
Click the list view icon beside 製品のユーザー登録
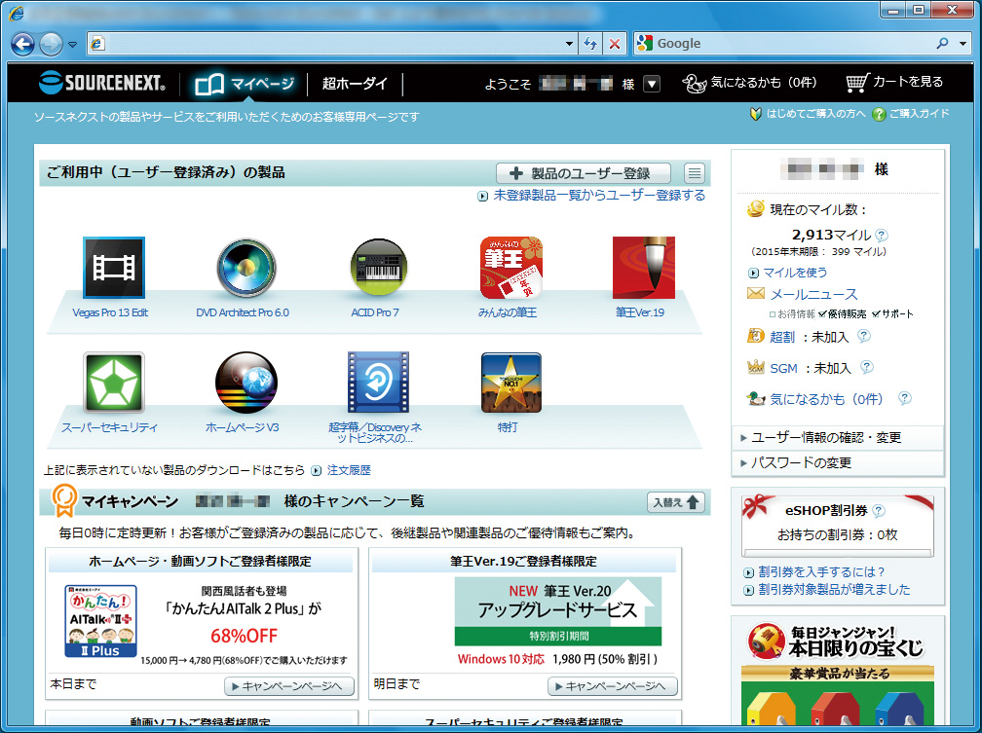694,173
